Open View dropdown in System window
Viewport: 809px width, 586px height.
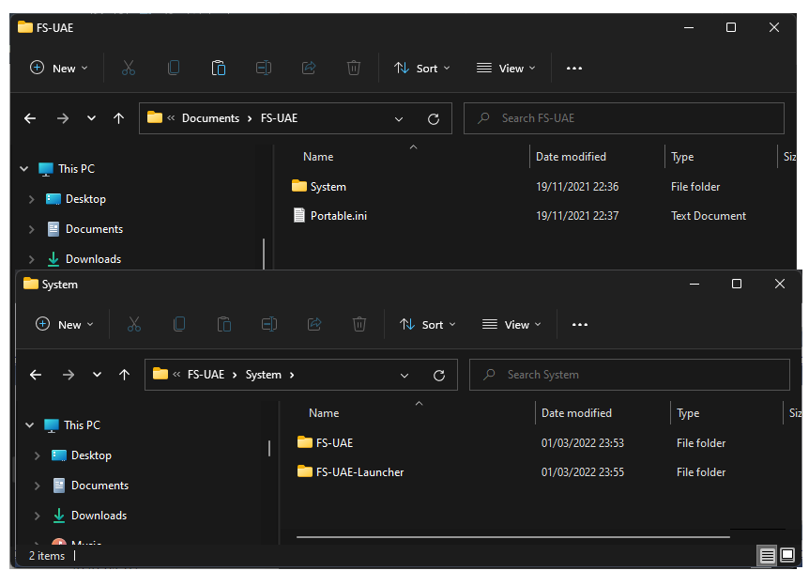click(x=511, y=324)
